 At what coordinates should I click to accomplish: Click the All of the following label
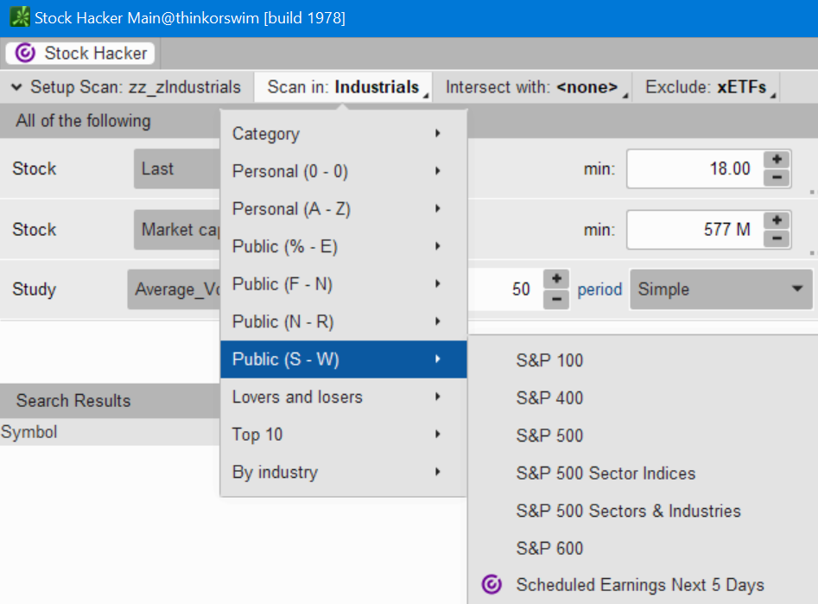[83, 121]
